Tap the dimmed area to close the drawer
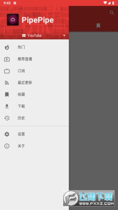 [x=93, y=107]
